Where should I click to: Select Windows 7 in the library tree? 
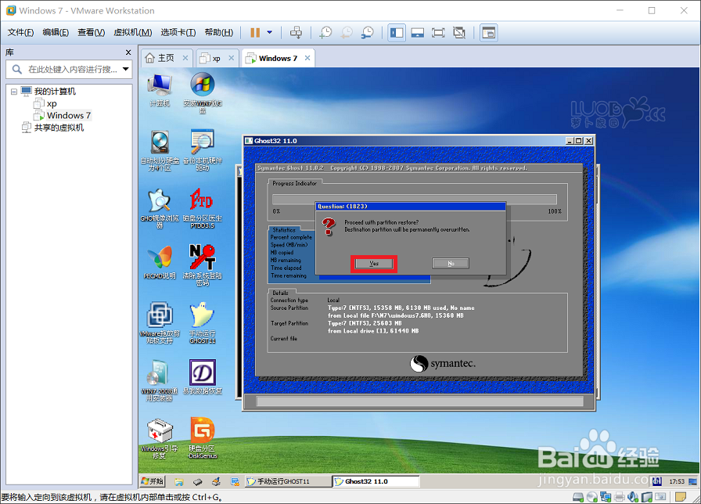[68, 115]
